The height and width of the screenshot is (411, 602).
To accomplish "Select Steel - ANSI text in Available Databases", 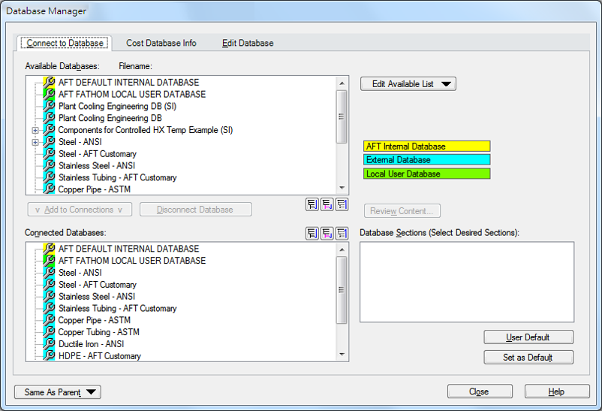I will pos(80,142).
